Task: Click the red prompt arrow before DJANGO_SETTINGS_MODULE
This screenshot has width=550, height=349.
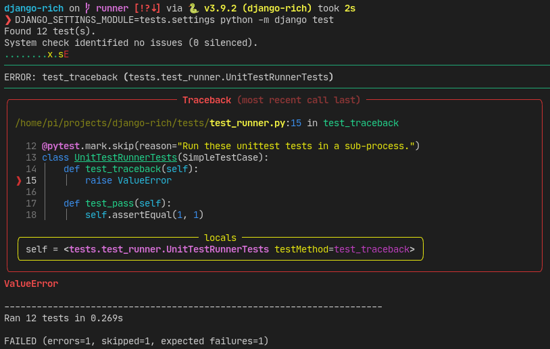Action: (7, 20)
